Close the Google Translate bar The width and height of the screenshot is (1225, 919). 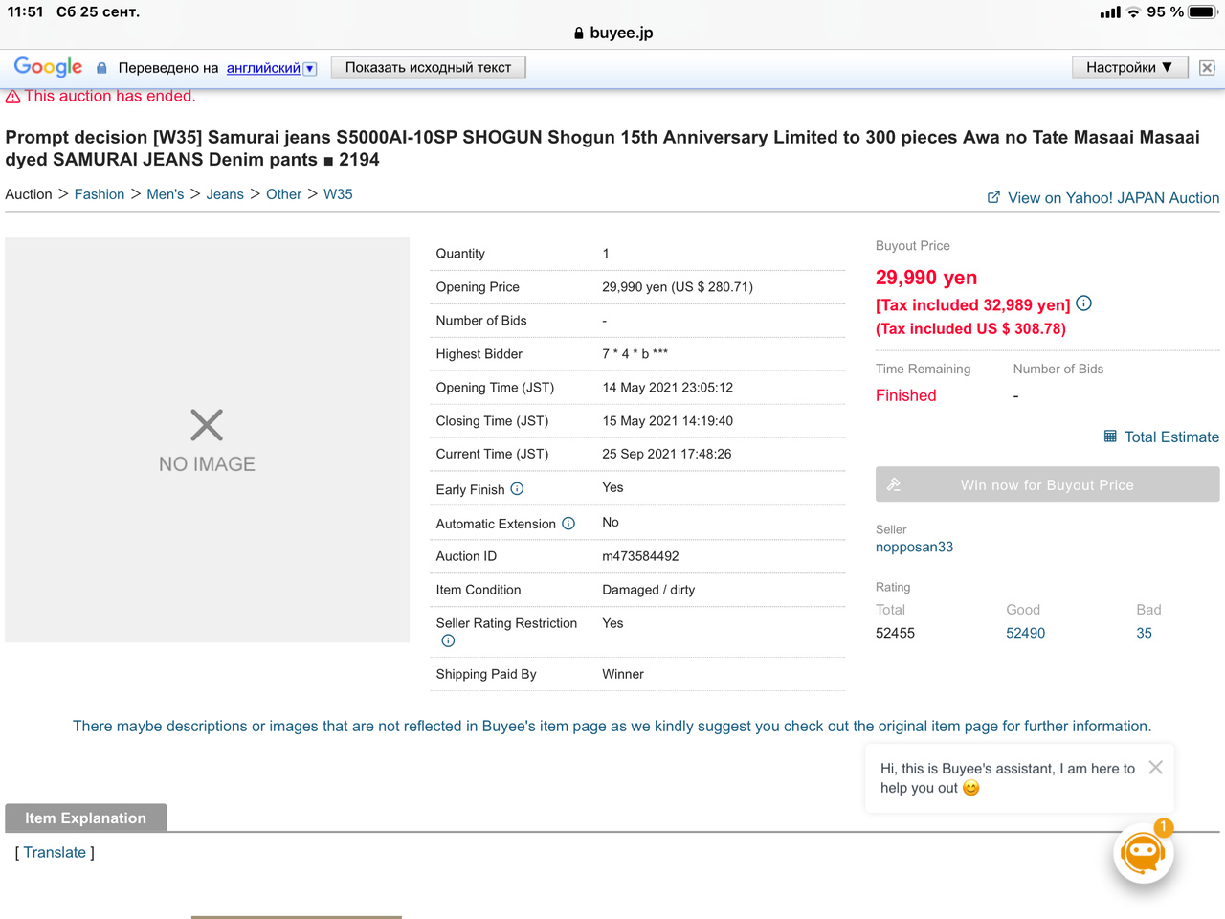(1207, 68)
